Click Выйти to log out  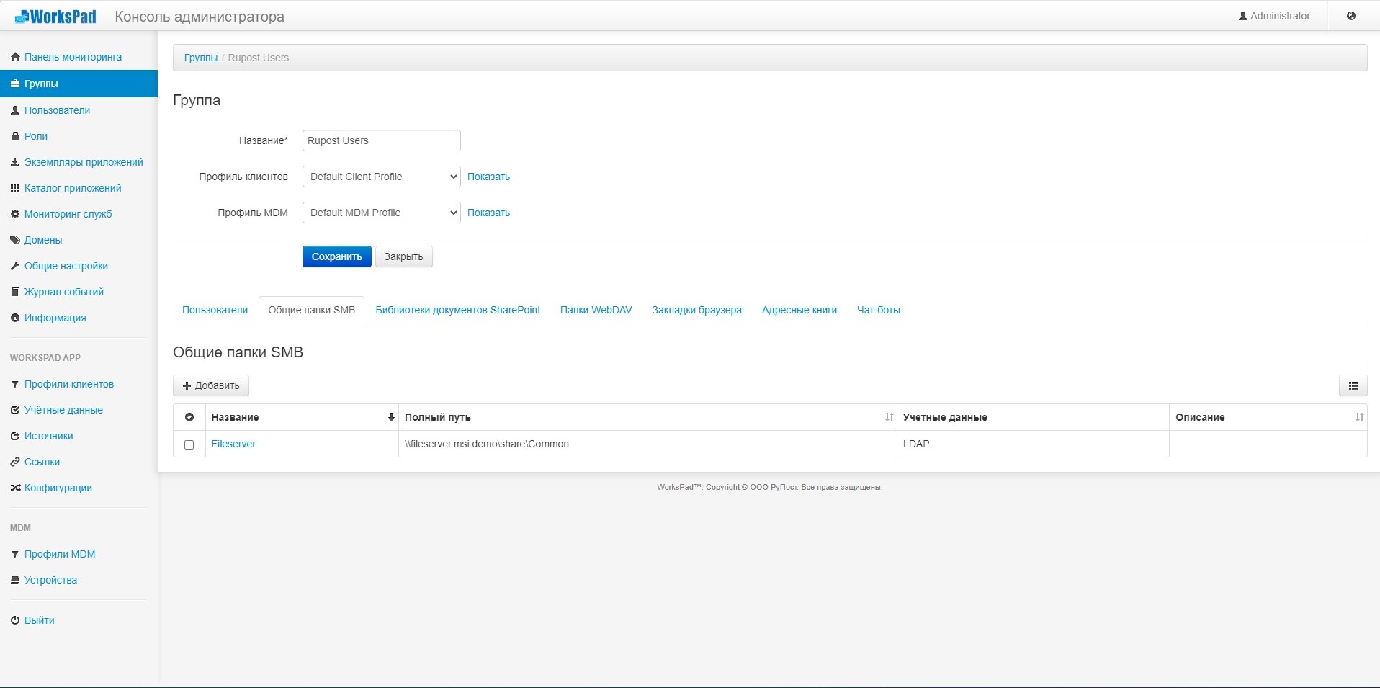pyautogui.click(x=40, y=620)
